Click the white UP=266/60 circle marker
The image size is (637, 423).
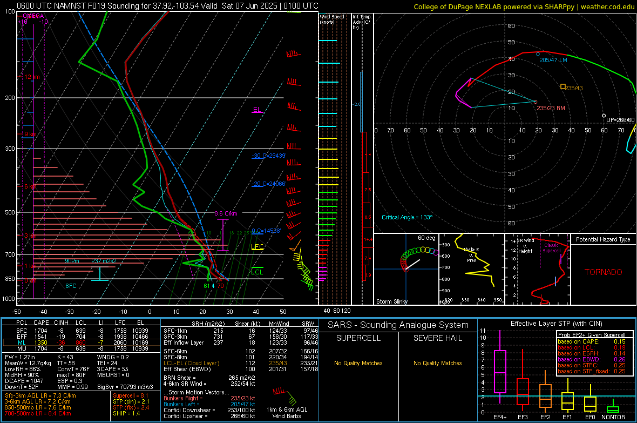coord(604,116)
